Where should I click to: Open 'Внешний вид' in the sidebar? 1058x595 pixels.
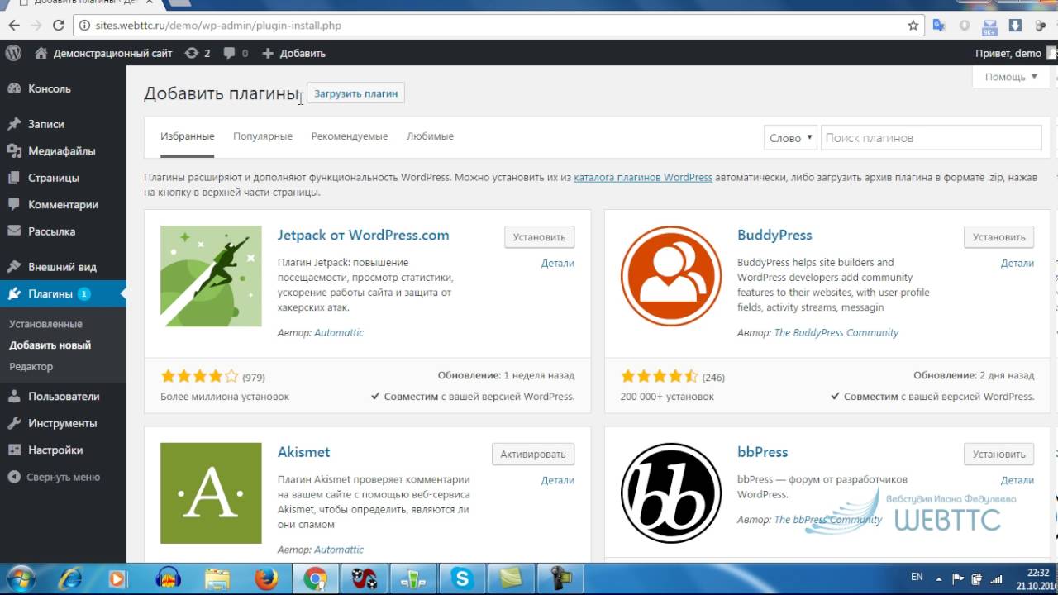pos(63,267)
